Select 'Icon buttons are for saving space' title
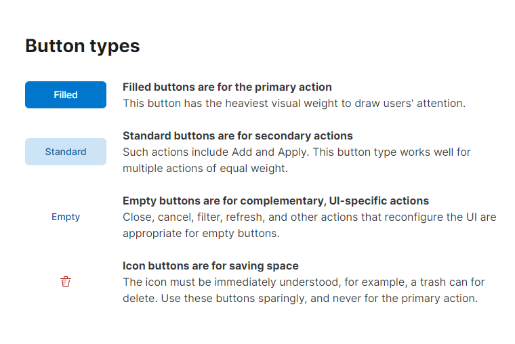515x344 pixels. coord(211,265)
